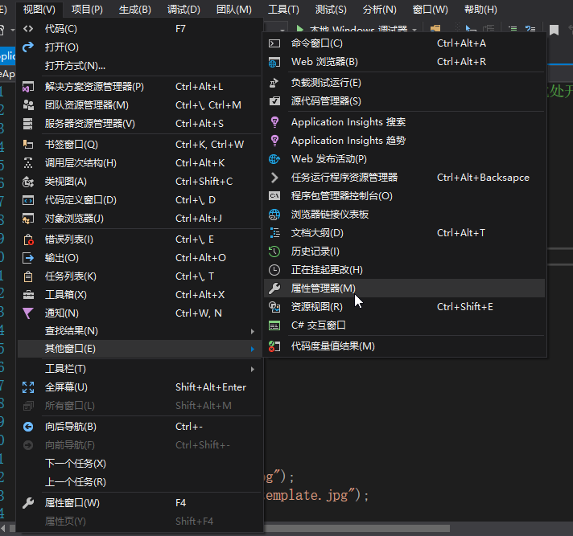Click the 错误列表 icon
The height and width of the screenshot is (536, 573).
[28, 239]
